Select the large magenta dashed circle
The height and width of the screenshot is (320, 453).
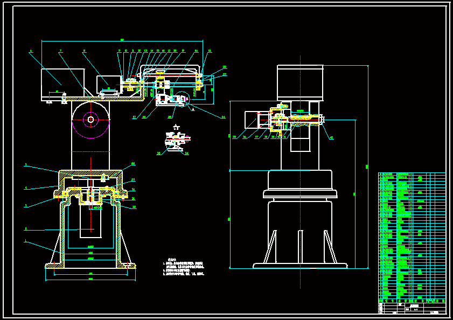(x=90, y=120)
